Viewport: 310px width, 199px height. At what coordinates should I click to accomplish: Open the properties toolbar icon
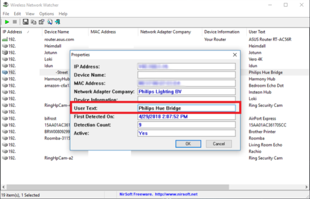click(42, 22)
